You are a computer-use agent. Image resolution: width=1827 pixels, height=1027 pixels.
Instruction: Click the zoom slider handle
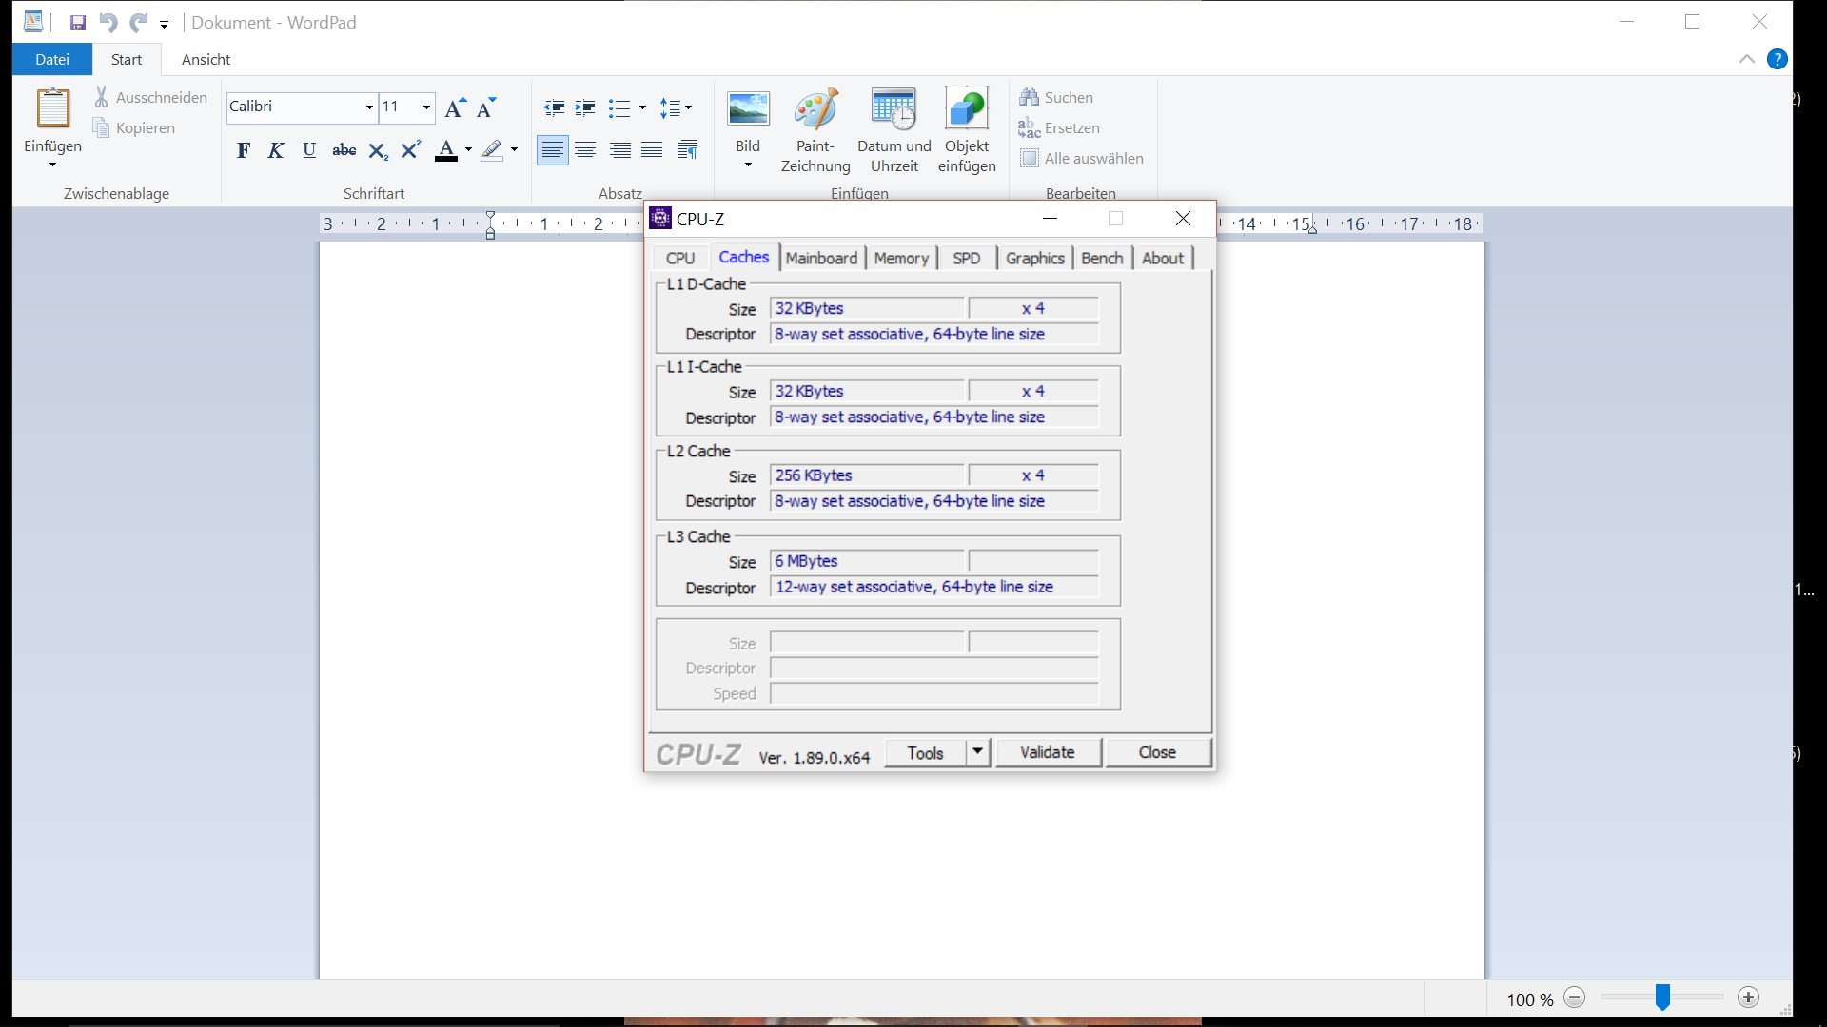pyautogui.click(x=1662, y=998)
